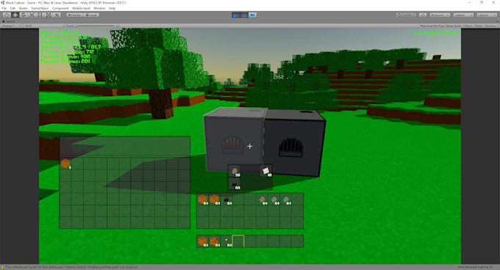The width and height of the screenshot is (500, 270).
Task: Click the black coal stack in inventory
Action: 226,200
